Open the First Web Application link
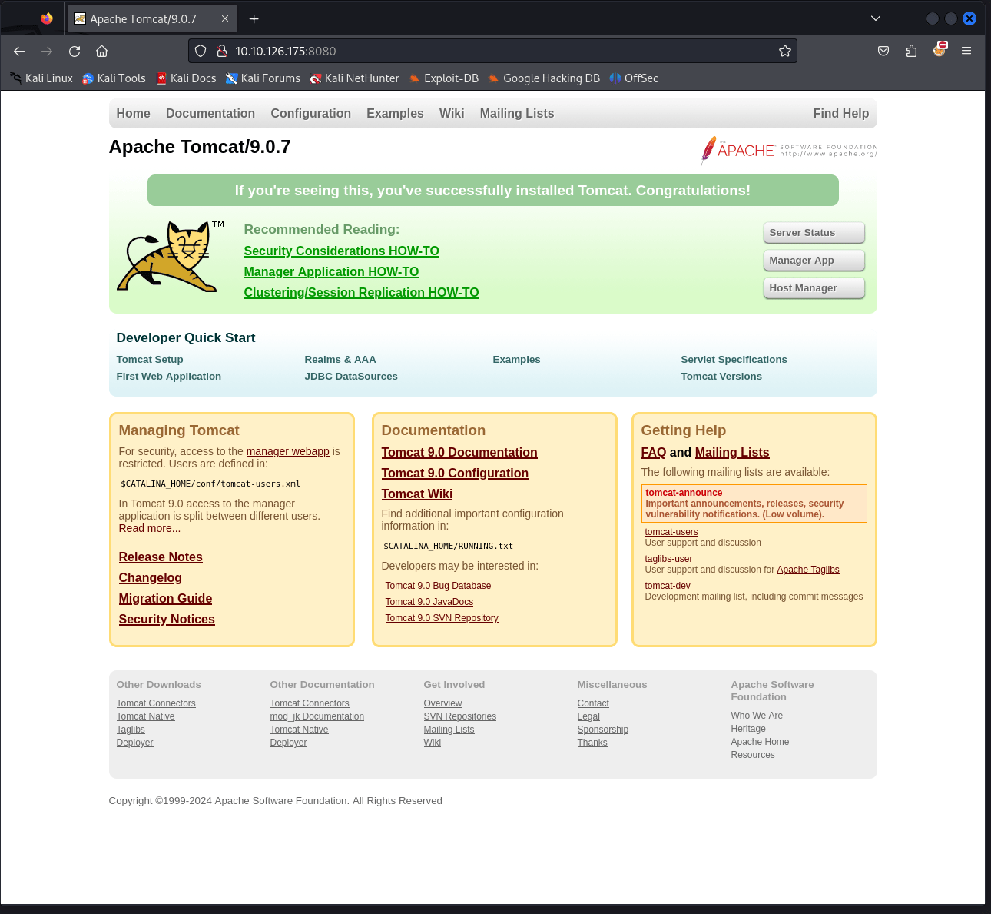Image resolution: width=991 pixels, height=914 pixels. click(168, 376)
